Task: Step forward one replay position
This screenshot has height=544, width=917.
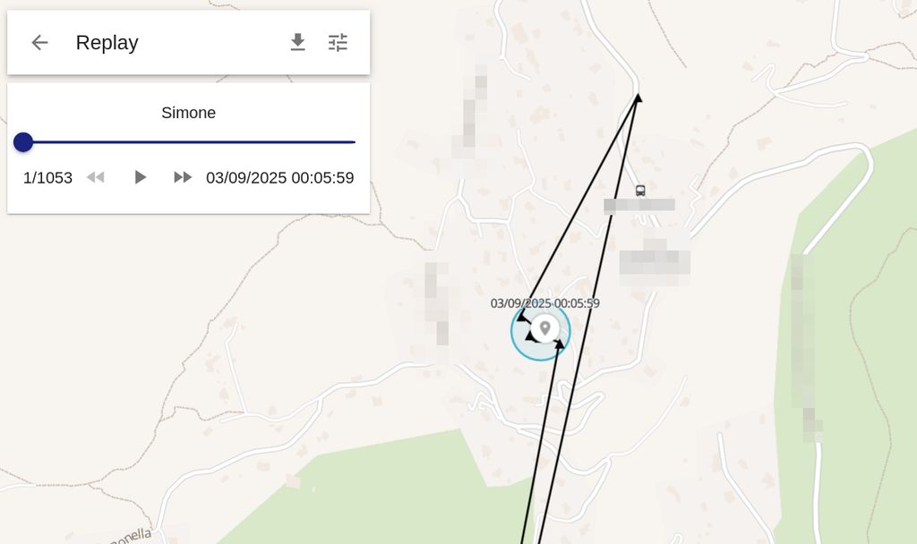Action: (x=183, y=177)
